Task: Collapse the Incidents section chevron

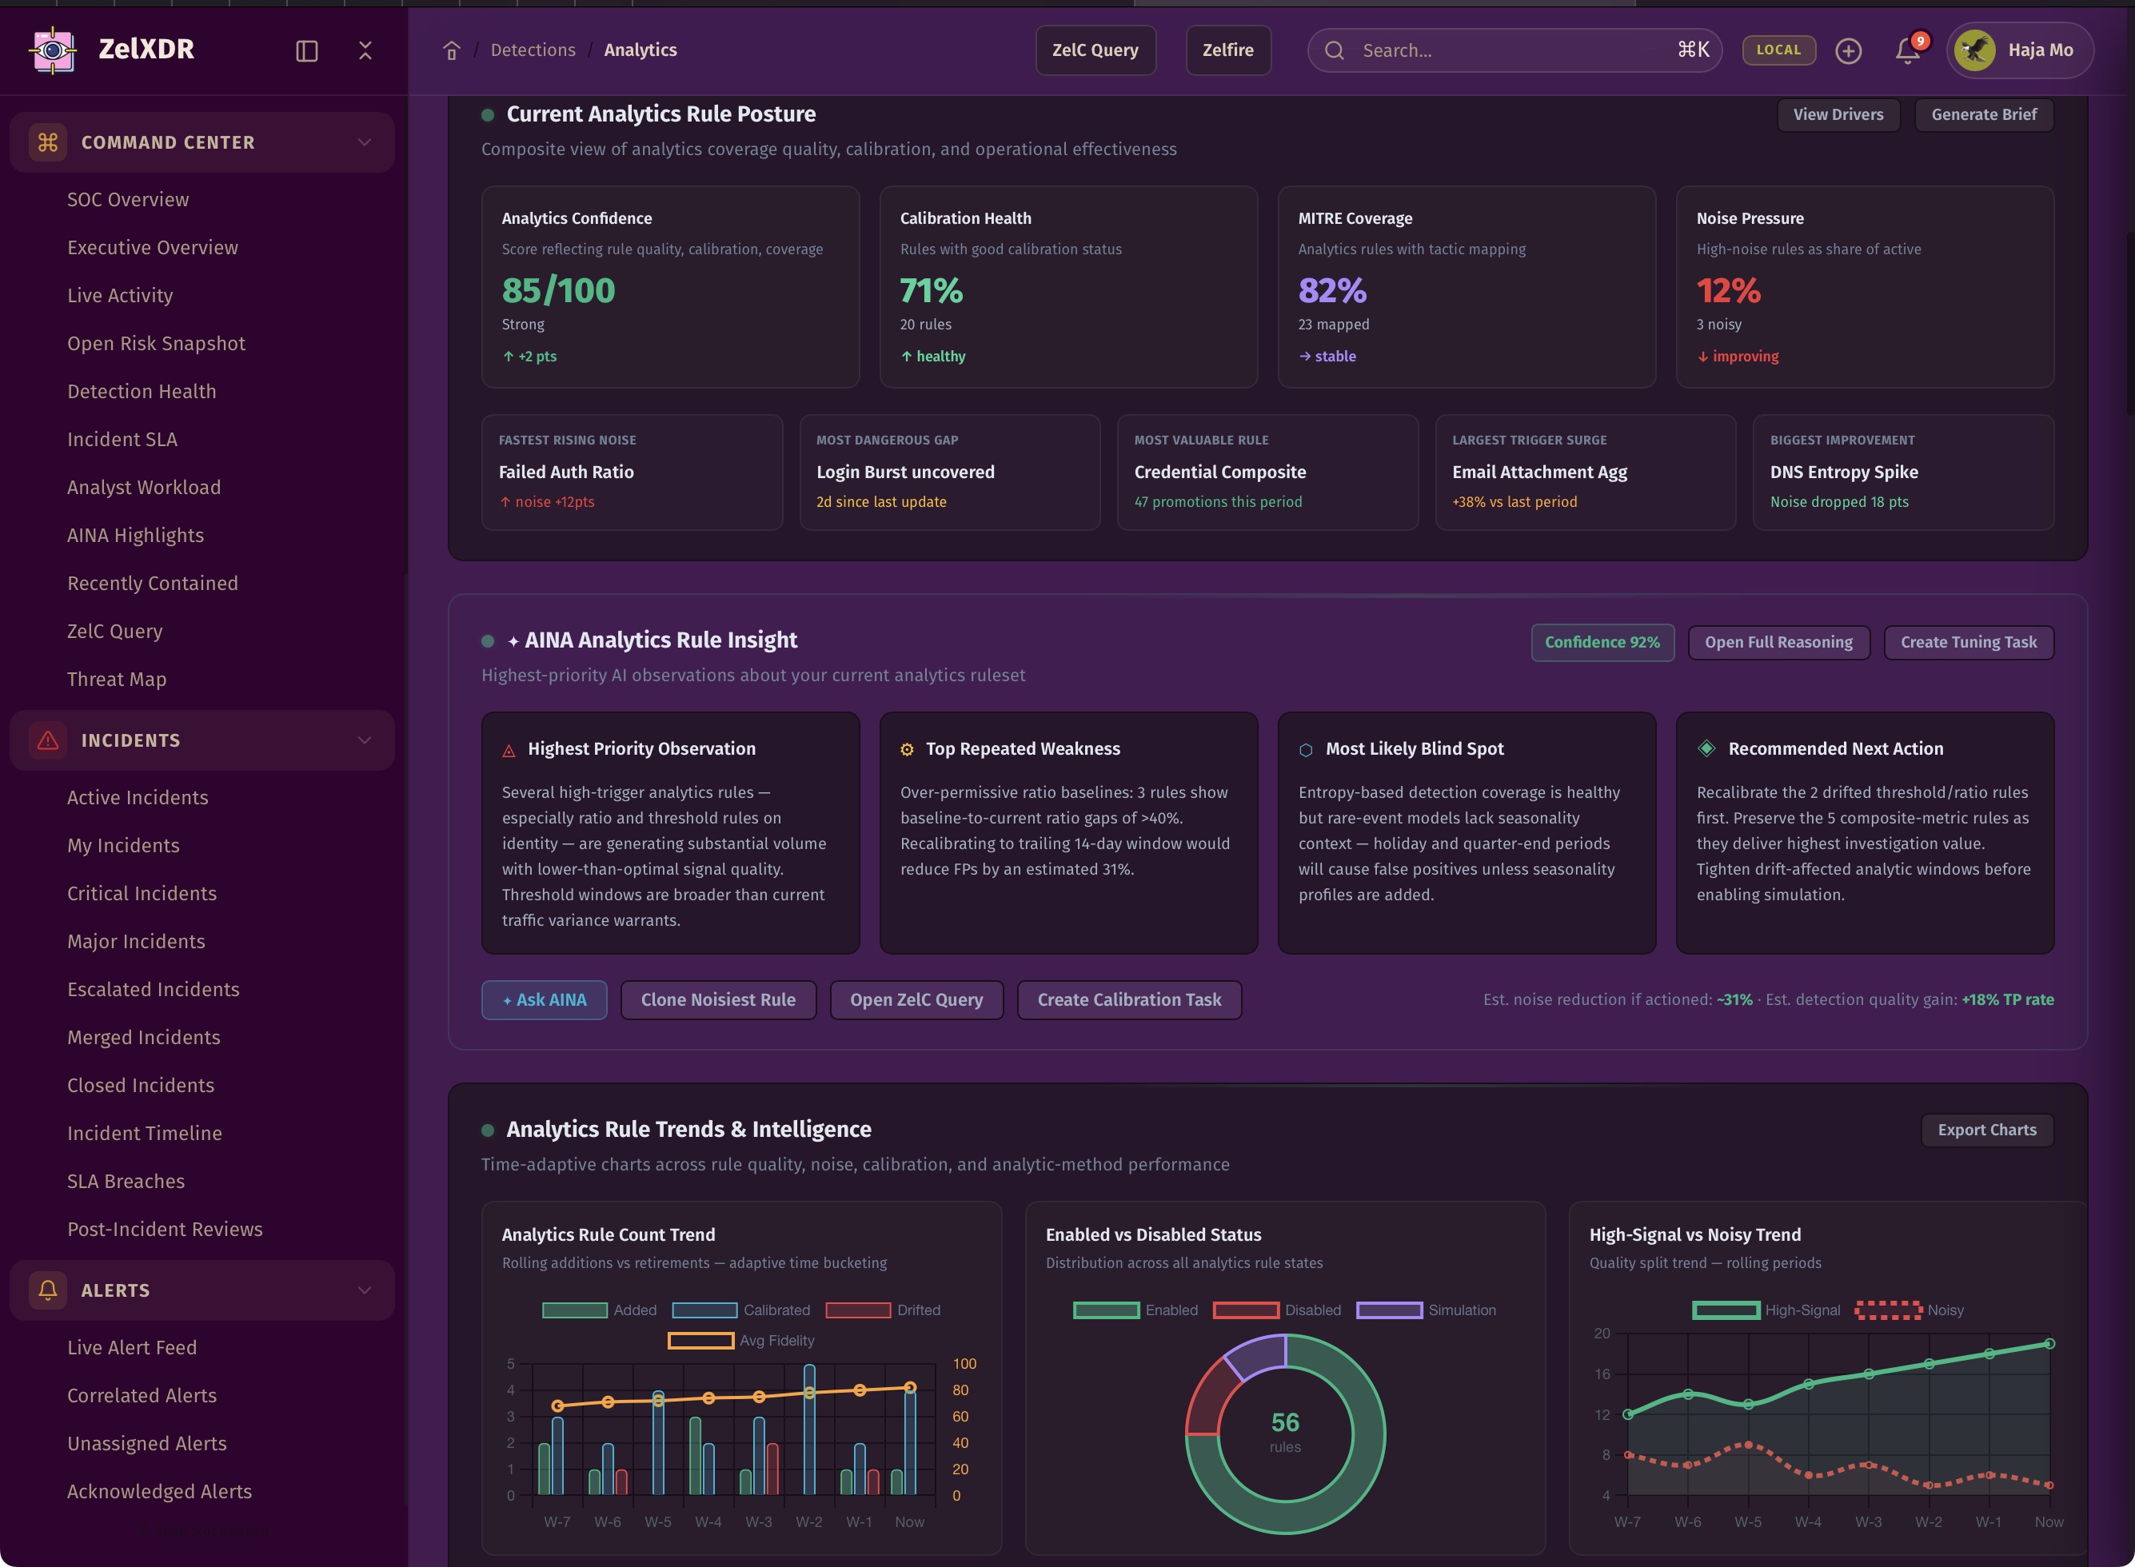Action: point(364,740)
